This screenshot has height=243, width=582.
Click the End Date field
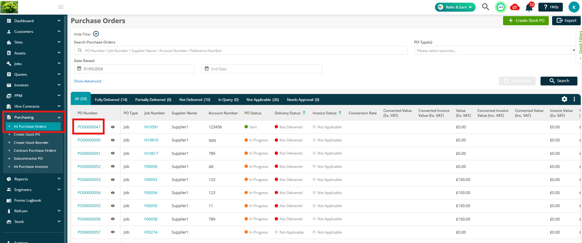point(262,69)
